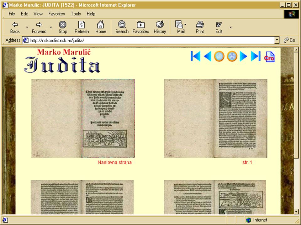Open the Forward history dropdown arrow
The width and height of the screenshot is (301, 225).
click(51, 27)
